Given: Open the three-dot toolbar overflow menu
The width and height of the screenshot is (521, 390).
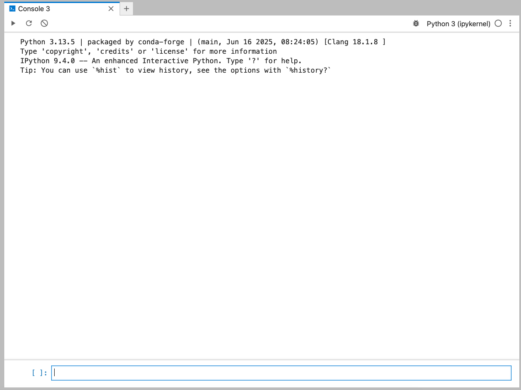Looking at the screenshot, I should pos(510,24).
